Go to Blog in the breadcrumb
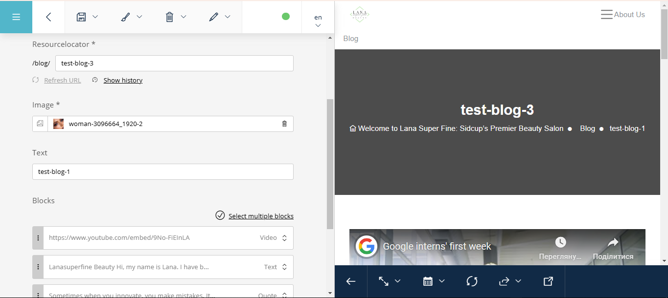This screenshot has width=668, height=298. (x=587, y=128)
